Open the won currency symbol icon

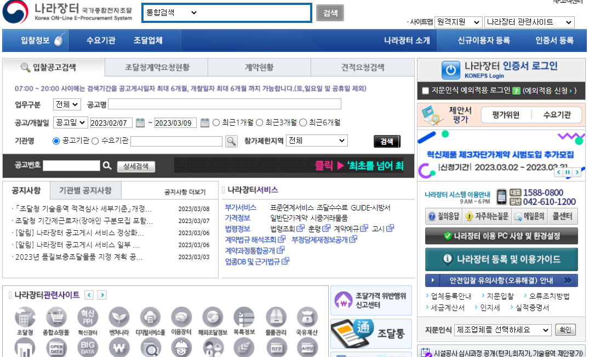click(119, 348)
